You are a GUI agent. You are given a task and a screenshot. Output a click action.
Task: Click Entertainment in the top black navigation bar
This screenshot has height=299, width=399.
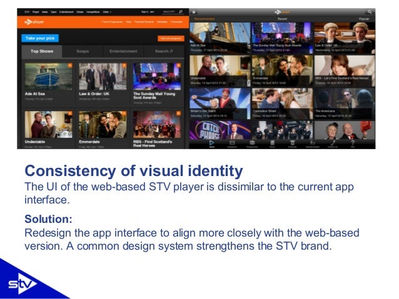(x=66, y=12)
